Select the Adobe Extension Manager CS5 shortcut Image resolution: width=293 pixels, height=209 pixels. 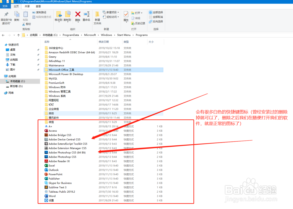click(x=103, y=148)
